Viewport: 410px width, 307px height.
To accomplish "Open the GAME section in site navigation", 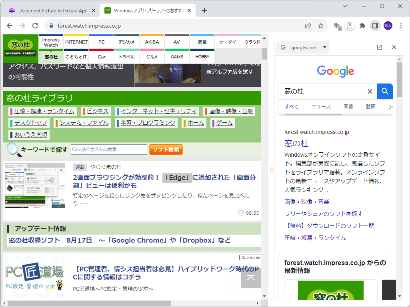I will (177, 57).
